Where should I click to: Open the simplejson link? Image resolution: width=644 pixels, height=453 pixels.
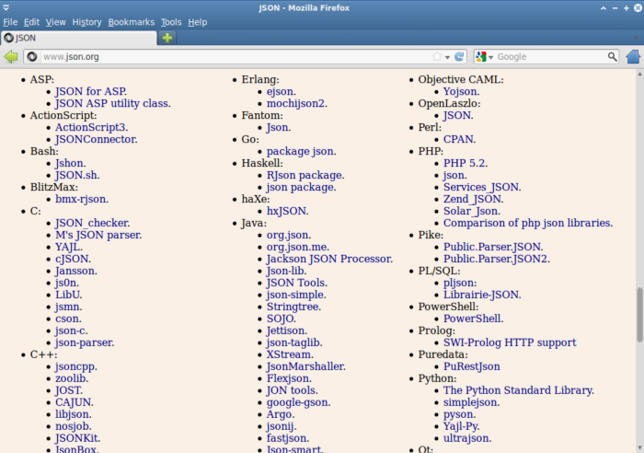[471, 402]
